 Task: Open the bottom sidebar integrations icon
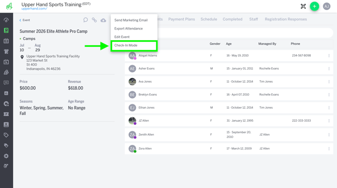tap(6, 166)
